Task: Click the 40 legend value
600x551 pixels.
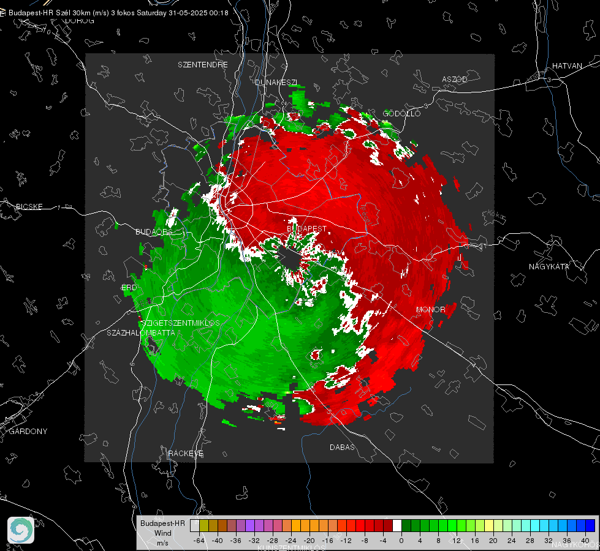Action: point(585,541)
